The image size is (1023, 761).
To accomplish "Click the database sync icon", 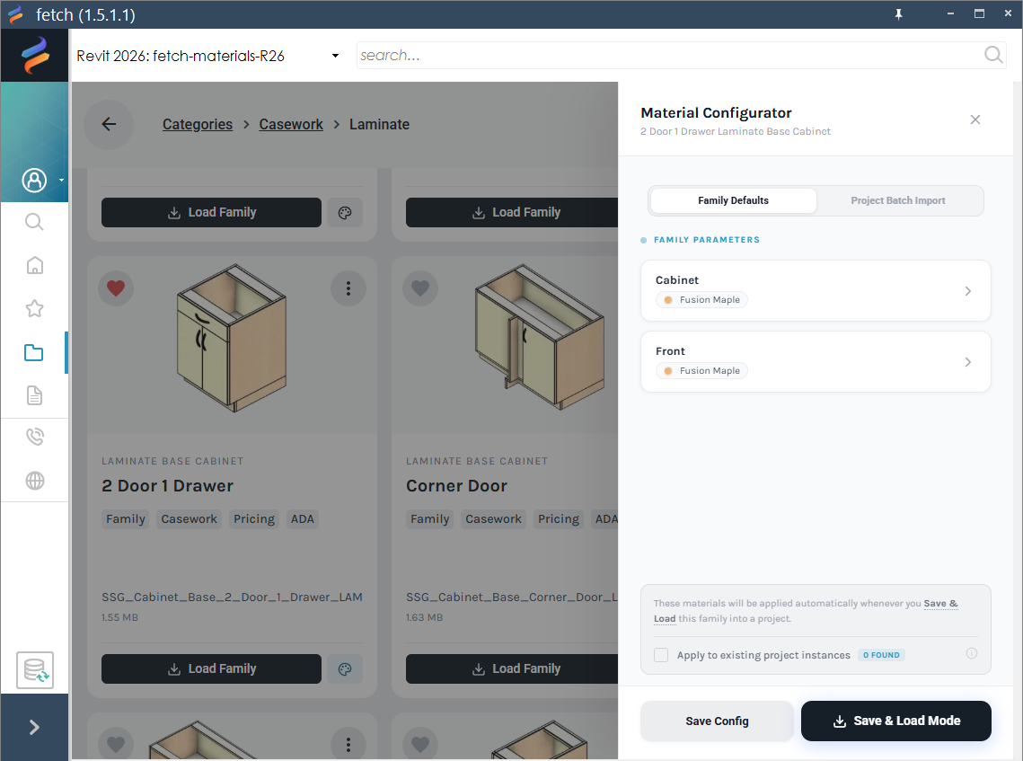I will click(x=34, y=669).
